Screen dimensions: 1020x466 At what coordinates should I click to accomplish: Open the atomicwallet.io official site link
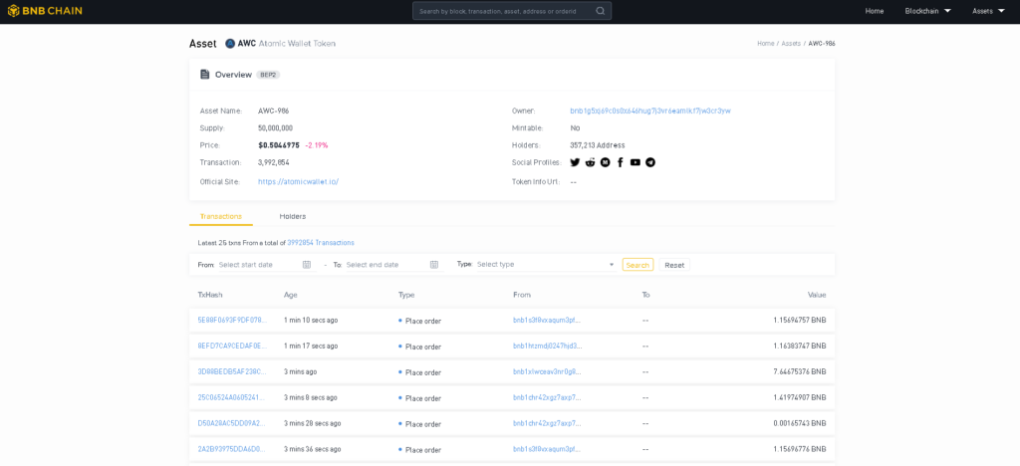tap(298, 181)
